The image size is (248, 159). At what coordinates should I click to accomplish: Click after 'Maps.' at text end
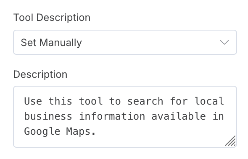(x=96, y=132)
